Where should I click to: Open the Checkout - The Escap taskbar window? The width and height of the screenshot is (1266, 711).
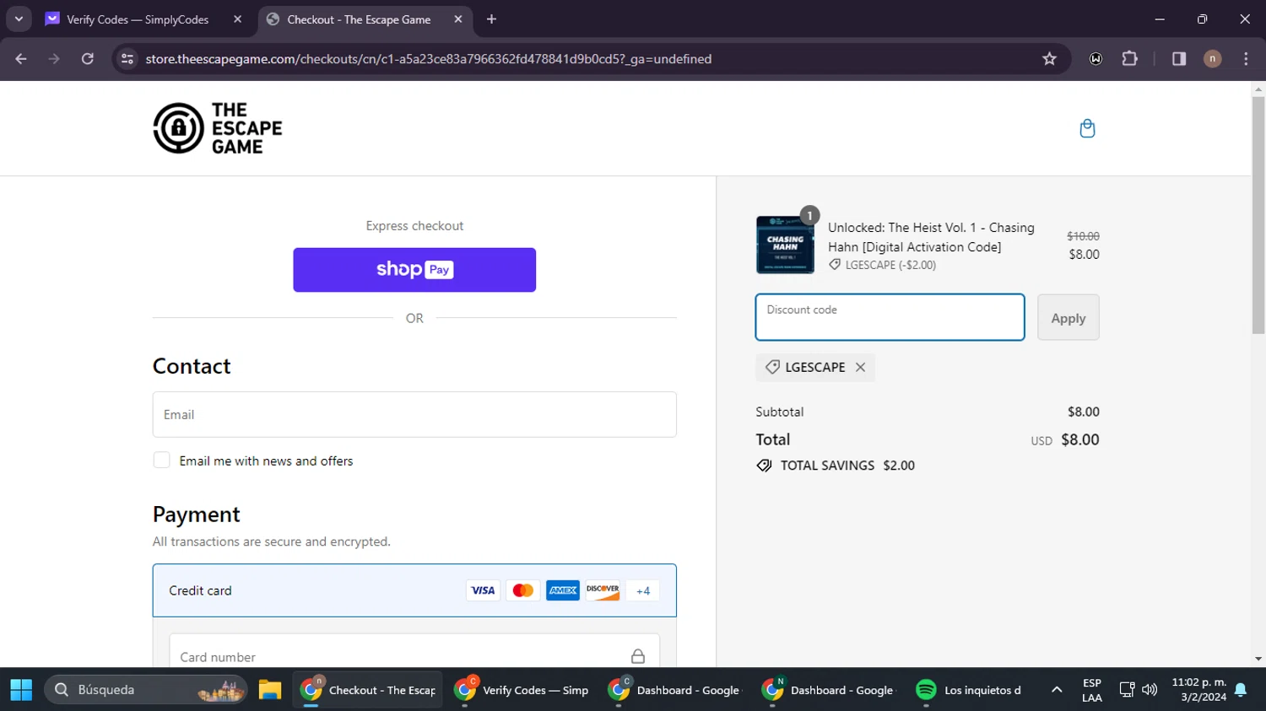click(x=368, y=690)
